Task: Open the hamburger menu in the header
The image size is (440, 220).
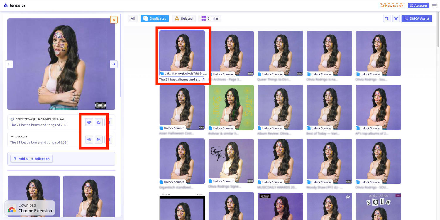Action: coord(434,6)
